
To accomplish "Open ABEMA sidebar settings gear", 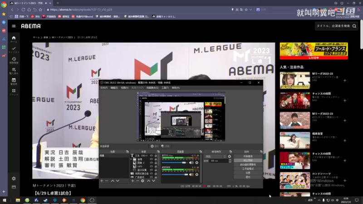I will tap(14, 178).
